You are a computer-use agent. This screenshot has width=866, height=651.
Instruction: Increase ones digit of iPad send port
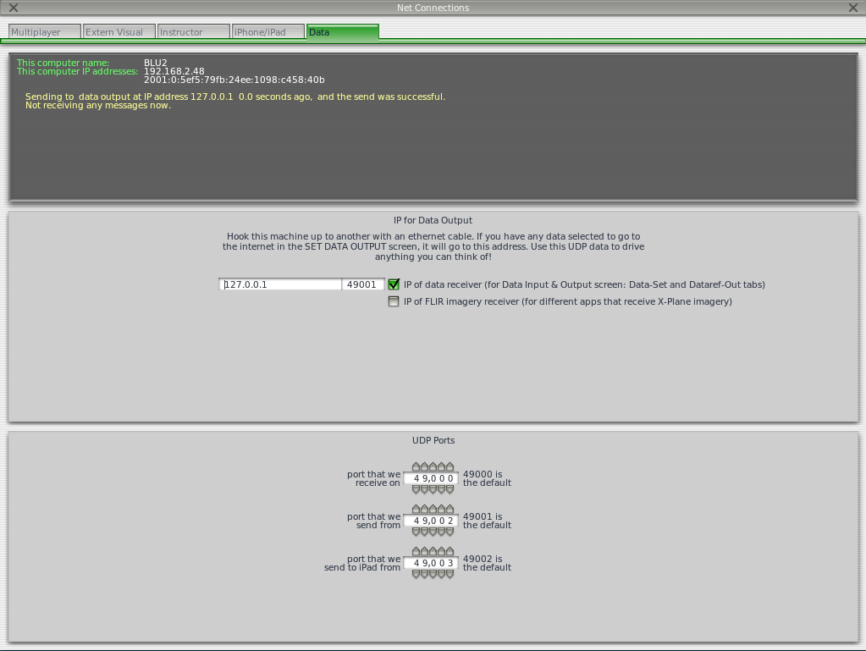(450, 552)
